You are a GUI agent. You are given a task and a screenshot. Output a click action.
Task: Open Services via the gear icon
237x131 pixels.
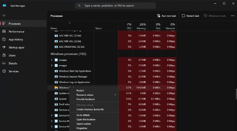[x=4, y=71]
